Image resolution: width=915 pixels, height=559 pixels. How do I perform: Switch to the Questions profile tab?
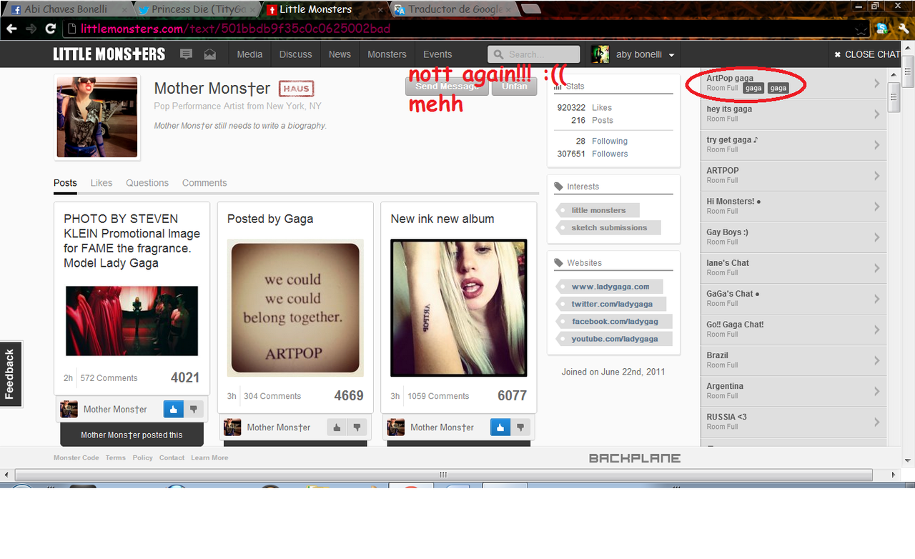point(147,183)
